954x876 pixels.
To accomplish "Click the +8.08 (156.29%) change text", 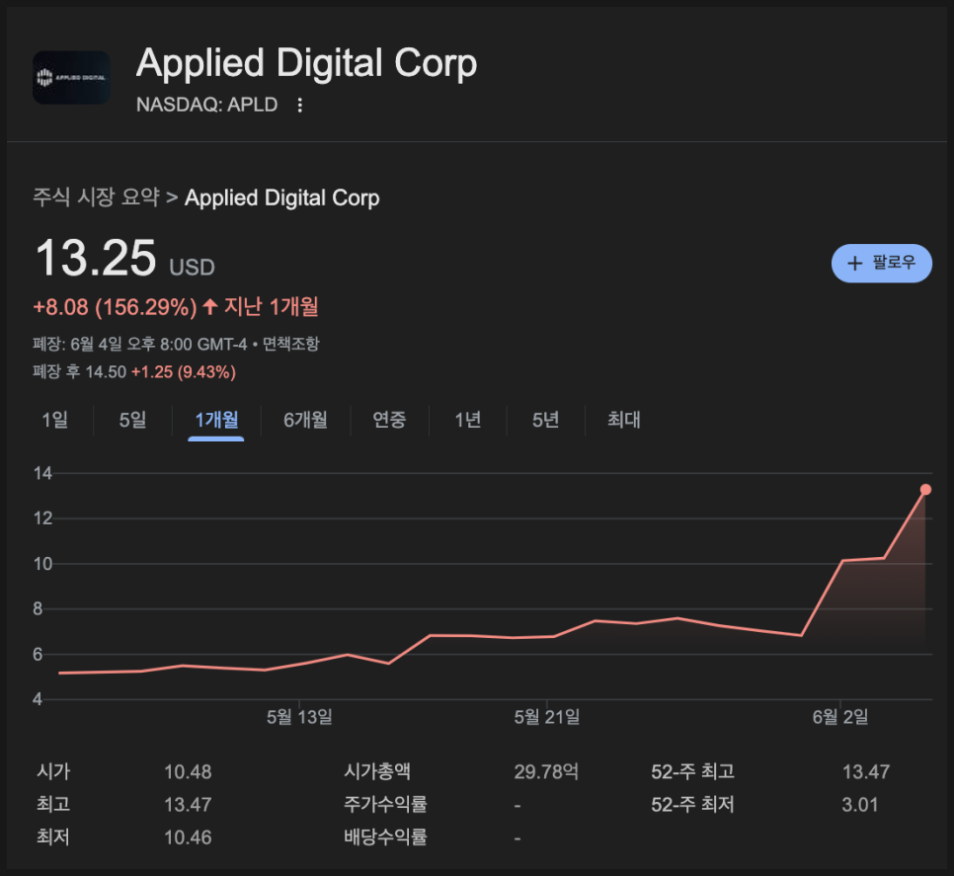I will point(115,307).
